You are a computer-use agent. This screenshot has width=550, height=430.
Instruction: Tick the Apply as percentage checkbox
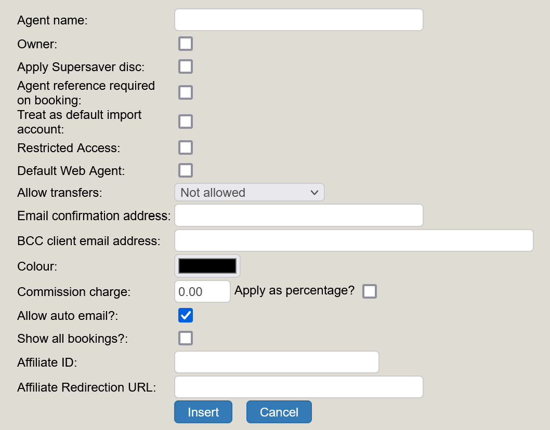tap(370, 291)
